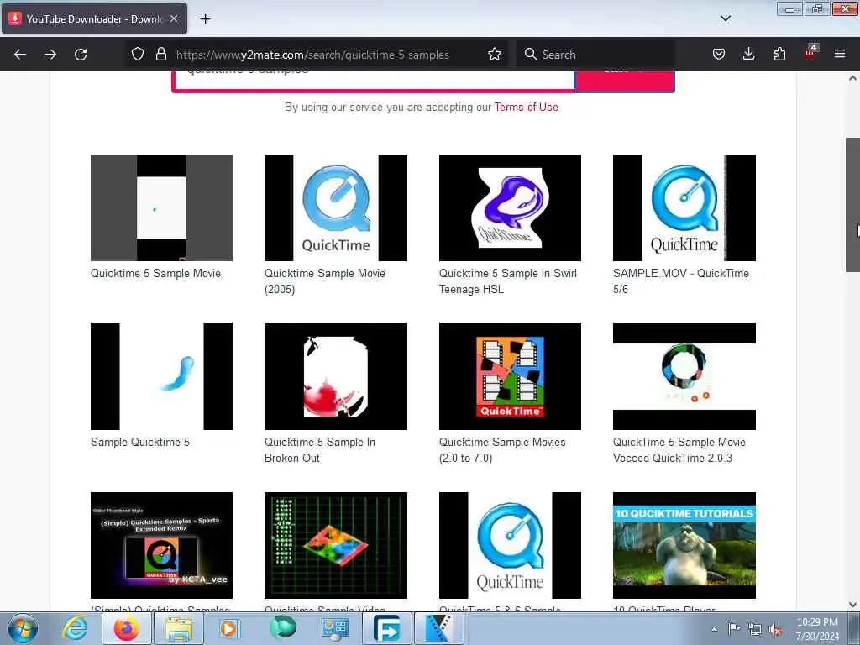Open Swirl Teenage HSL video thumbnail

pyautogui.click(x=510, y=208)
